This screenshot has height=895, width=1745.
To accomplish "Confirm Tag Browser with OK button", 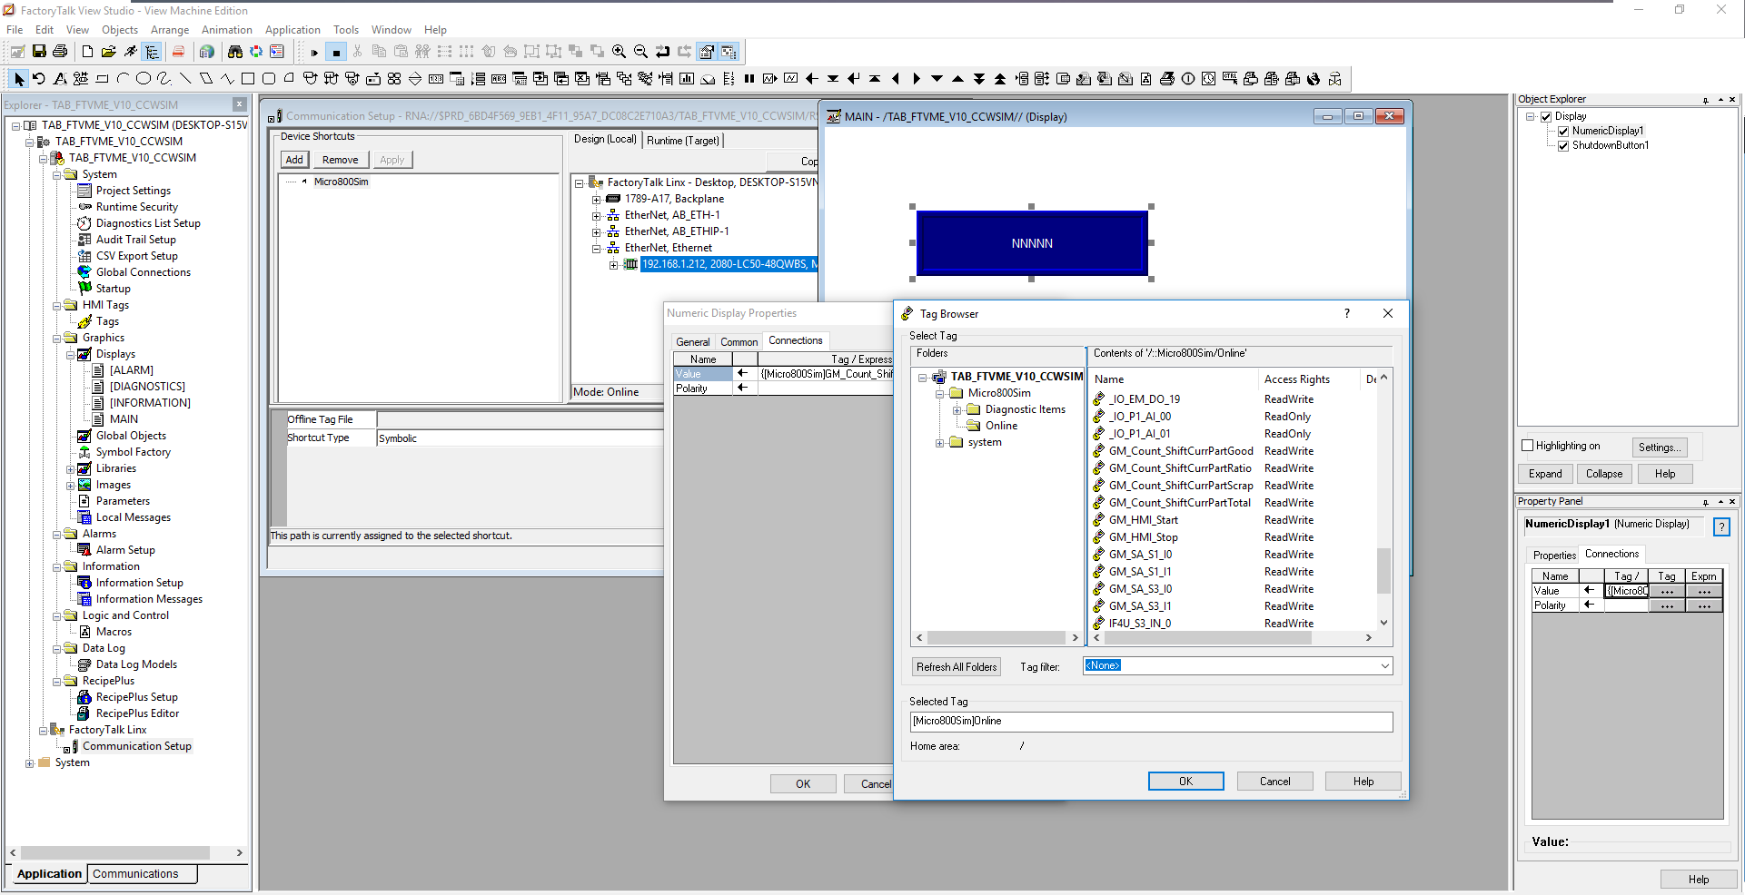I will pos(1185,782).
